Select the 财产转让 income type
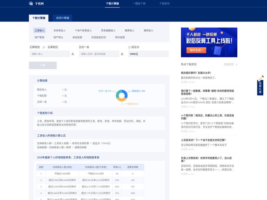Screen dimensions: 267x200 (x=58, y=37)
